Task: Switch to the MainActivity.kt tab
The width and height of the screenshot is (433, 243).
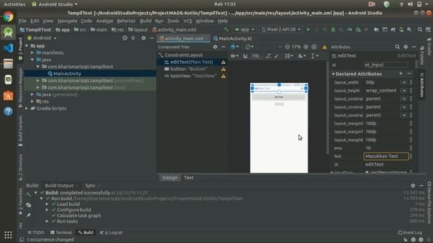Action: point(235,38)
